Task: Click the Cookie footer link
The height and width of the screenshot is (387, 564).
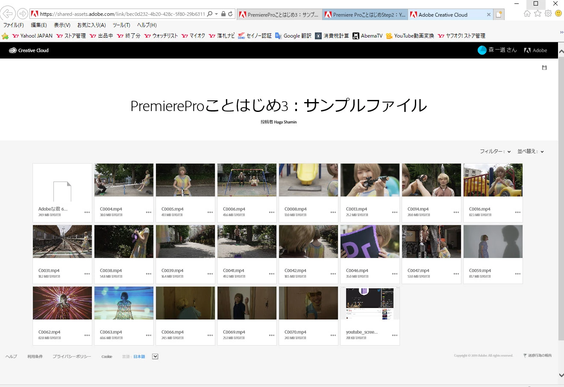Action: 107,357
